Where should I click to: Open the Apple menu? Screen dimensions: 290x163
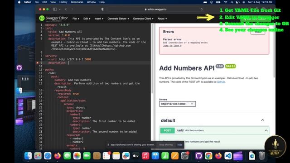(19, 2)
